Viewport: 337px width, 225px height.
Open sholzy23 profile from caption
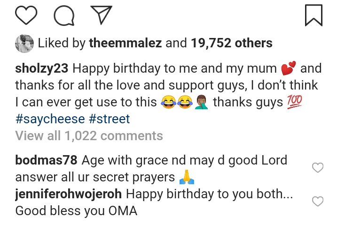click(x=42, y=69)
